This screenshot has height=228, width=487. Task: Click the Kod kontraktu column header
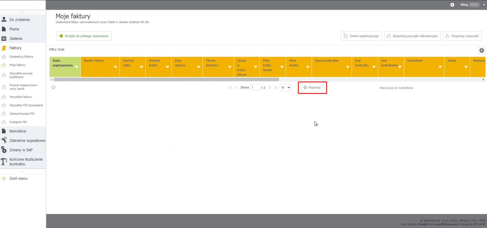tap(365, 67)
